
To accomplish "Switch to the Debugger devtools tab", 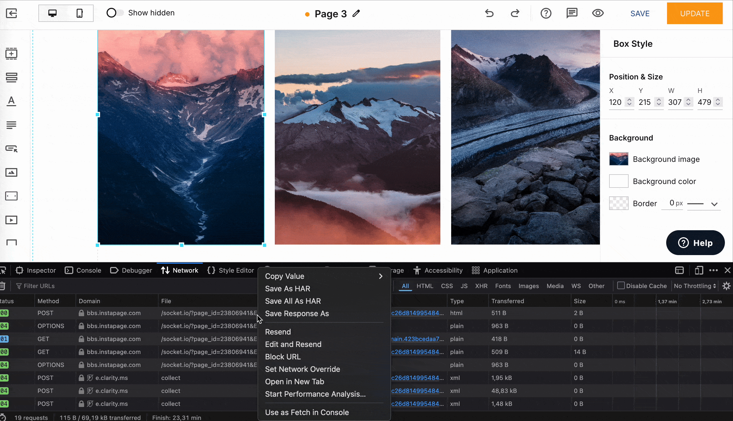I will coord(131,270).
